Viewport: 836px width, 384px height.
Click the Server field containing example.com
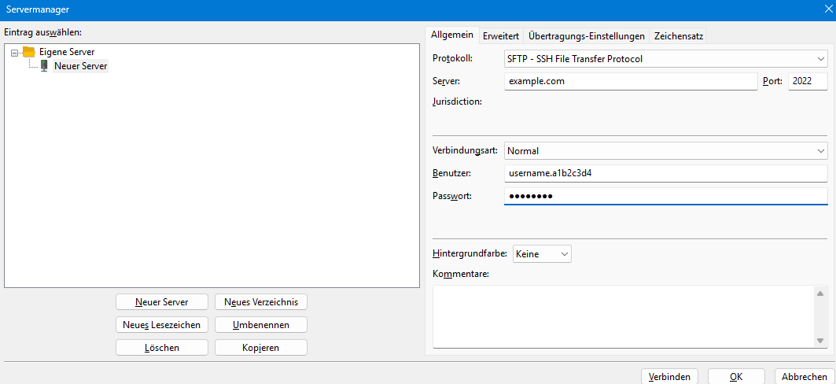pyautogui.click(x=630, y=82)
